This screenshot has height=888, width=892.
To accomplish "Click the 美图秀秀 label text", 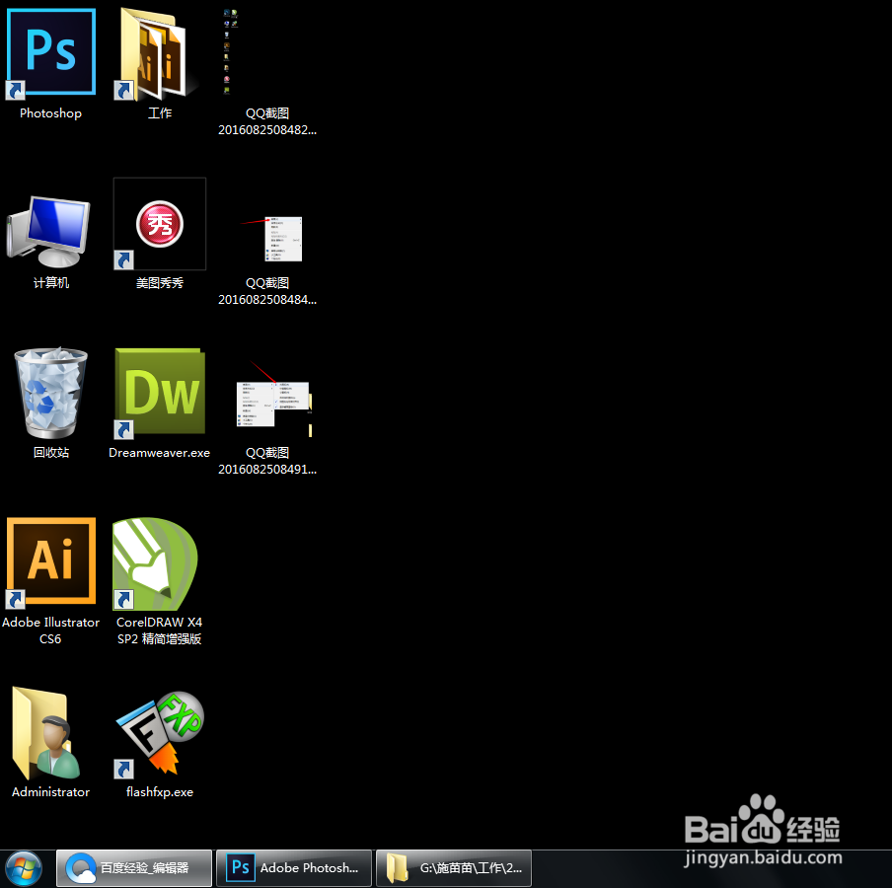I will [160, 283].
